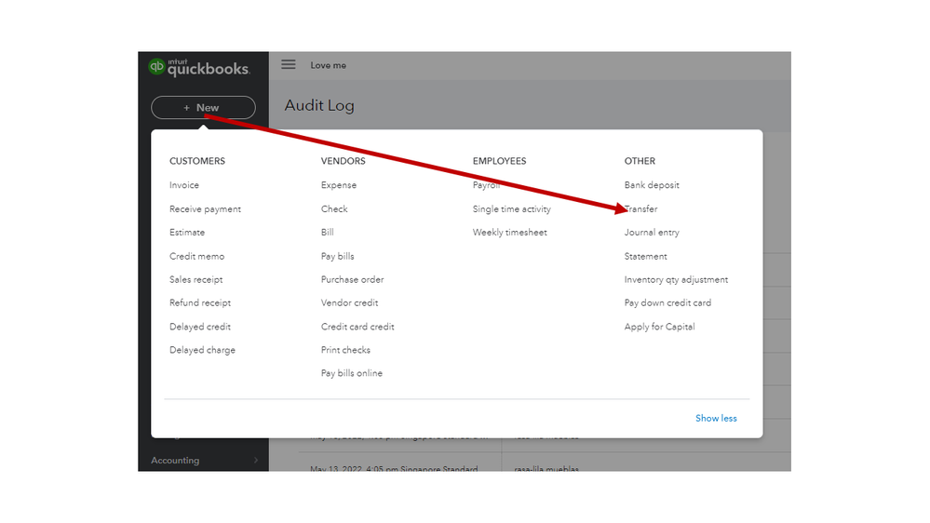The width and height of the screenshot is (930, 523).
Task: Expand the Accounting sidebar chevron
Action: (x=255, y=460)
